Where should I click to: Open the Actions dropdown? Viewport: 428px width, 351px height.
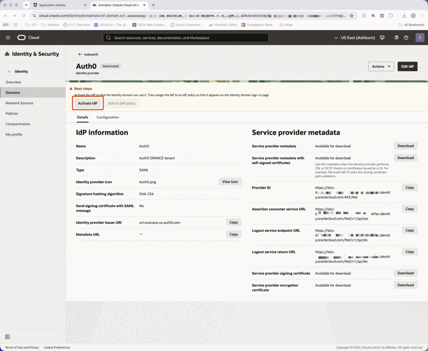point(381,67)
